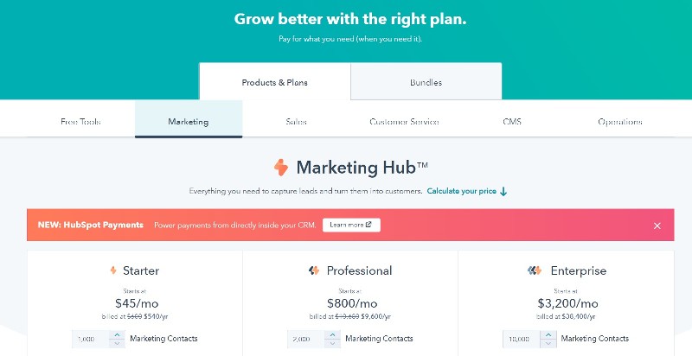Increase Starter marketing contacts with up arrow

pos(117,335)
